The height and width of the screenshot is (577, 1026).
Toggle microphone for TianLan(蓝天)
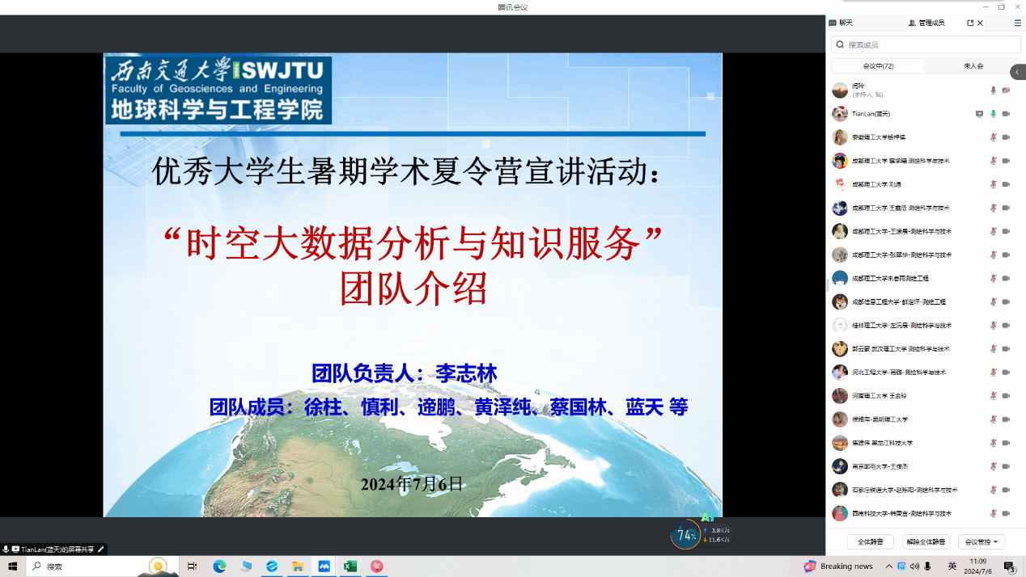point(993,114)
